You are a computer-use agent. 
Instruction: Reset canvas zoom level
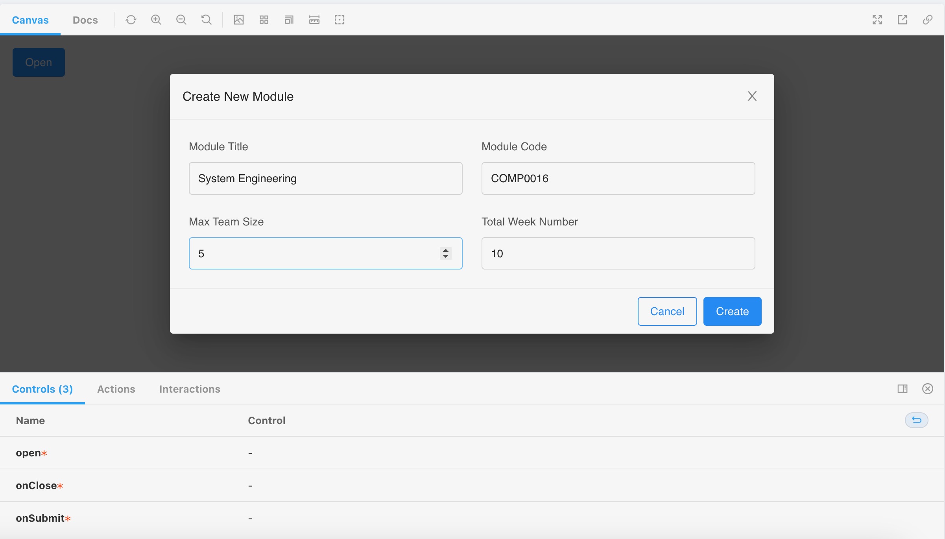[207, 20]
